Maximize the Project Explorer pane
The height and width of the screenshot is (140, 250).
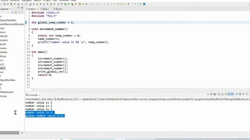click(22, 8)
